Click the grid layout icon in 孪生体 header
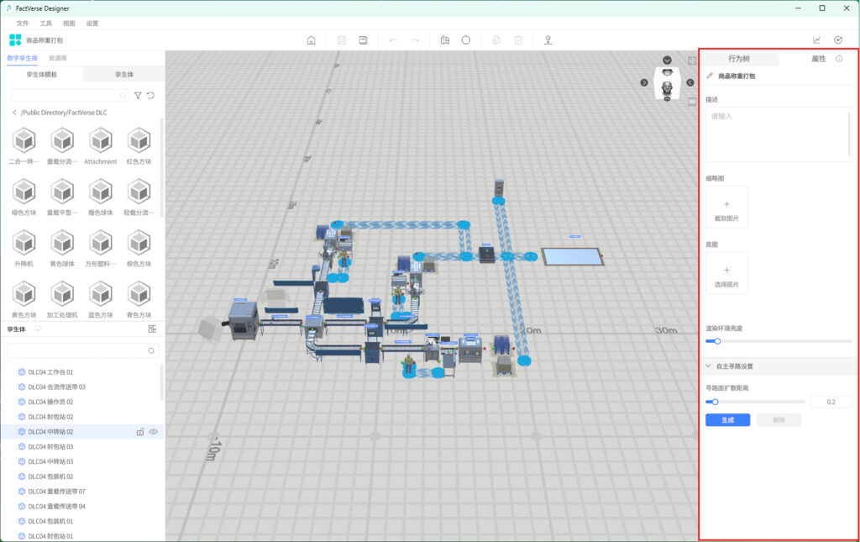860x542 pixels. [x=152, y=329]
